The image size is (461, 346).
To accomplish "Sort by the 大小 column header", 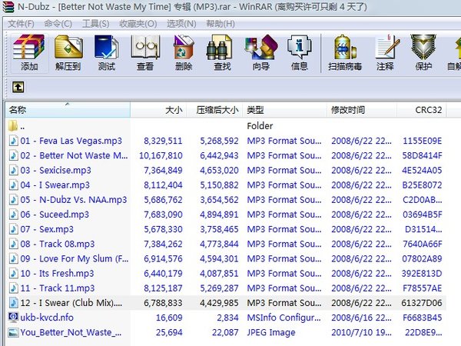I will coord(158,110).
